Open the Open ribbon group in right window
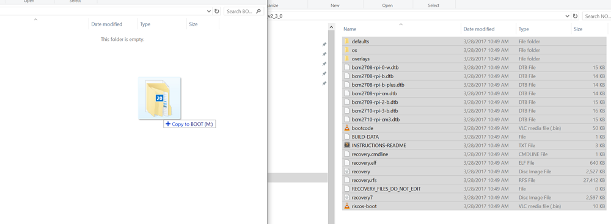 pos(387,5)
